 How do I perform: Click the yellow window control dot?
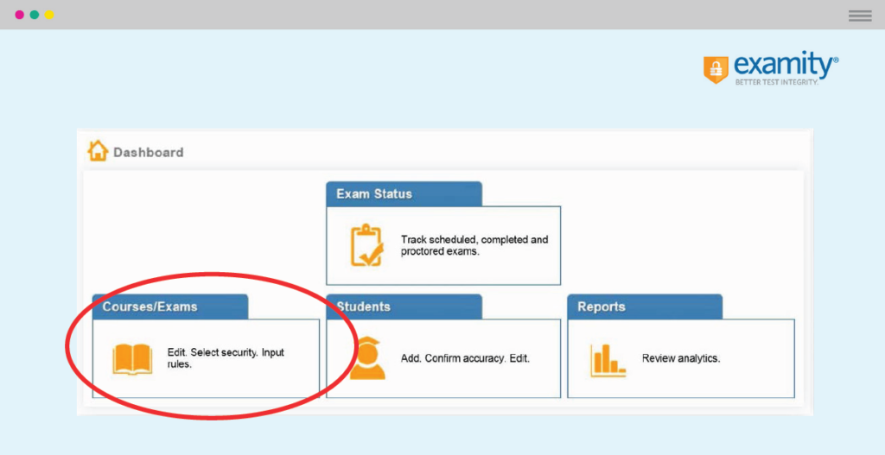coord(49,15)
